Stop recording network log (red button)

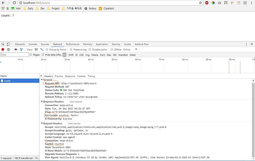point(3,49)
